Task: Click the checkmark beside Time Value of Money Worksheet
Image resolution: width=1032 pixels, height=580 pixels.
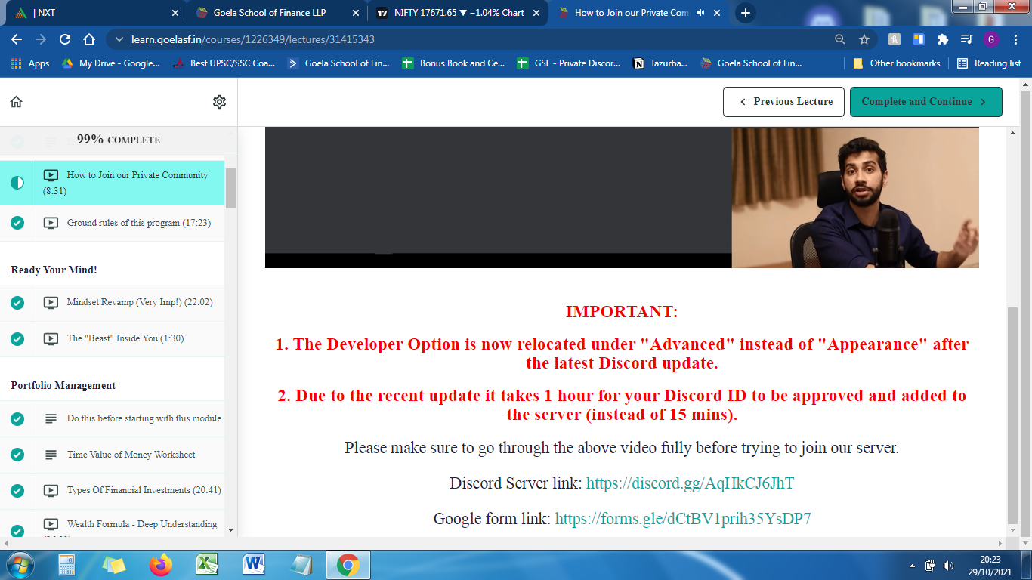Action: tap(17, 455)
